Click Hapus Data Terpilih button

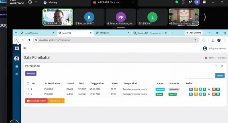(x=36, y=101)
